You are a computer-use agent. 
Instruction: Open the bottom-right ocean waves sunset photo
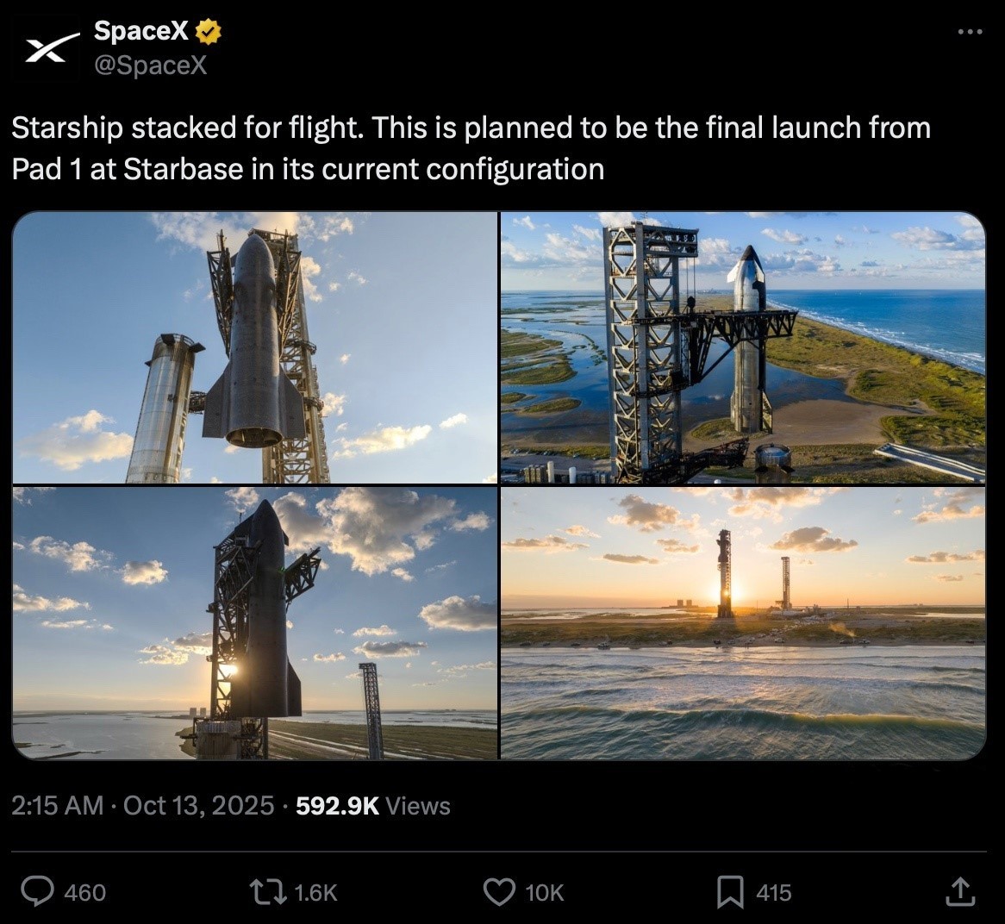click(743, 623)
